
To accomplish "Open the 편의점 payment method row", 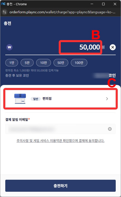I will click(x=60, y=99).
